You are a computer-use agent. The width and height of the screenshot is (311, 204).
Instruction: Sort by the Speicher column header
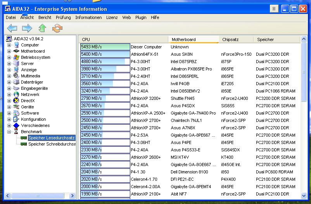point(277,39)
